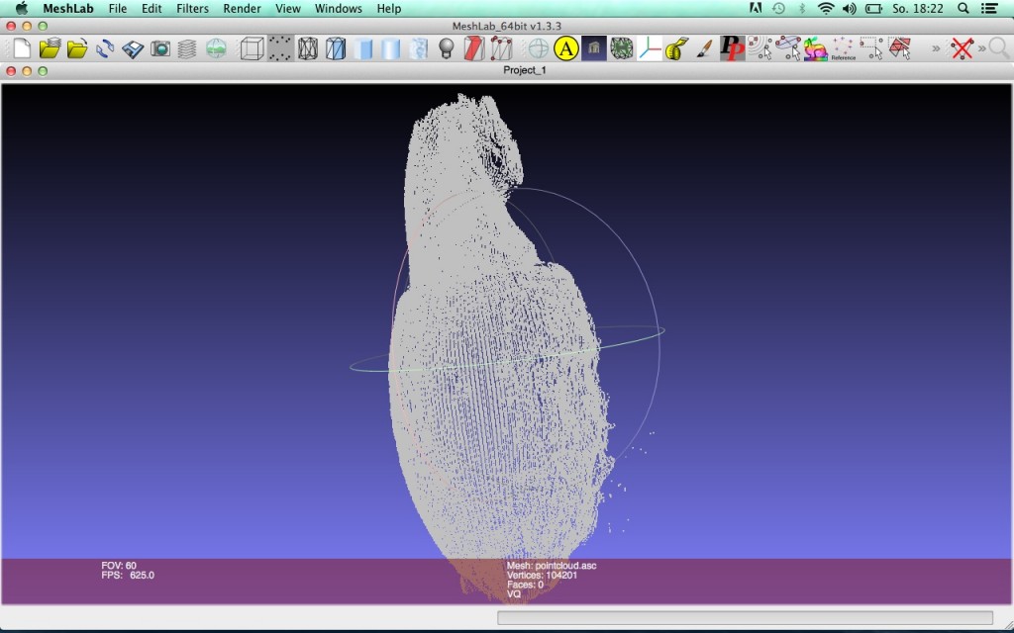The width and height of the screenshot is (1014, 633).
Task: Select the plane vertex selection tool
Action: (787, 48)
